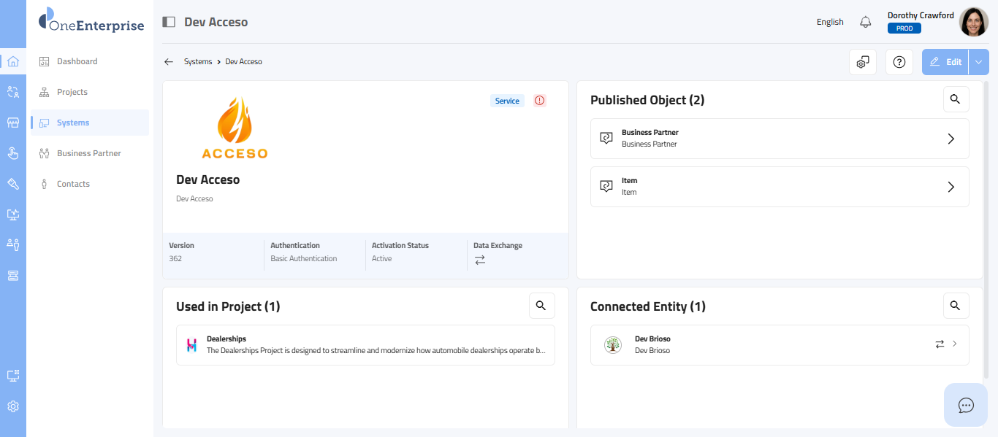998x437 pixels.
Task: Open the Edit button dropdown arrow
Action: click(x=979, y=62)
